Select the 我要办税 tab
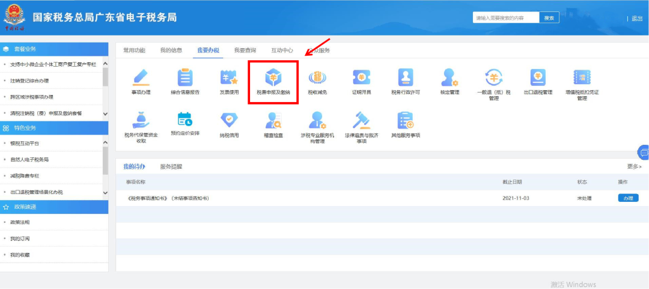The image size is (649, 289). [208, 50]
